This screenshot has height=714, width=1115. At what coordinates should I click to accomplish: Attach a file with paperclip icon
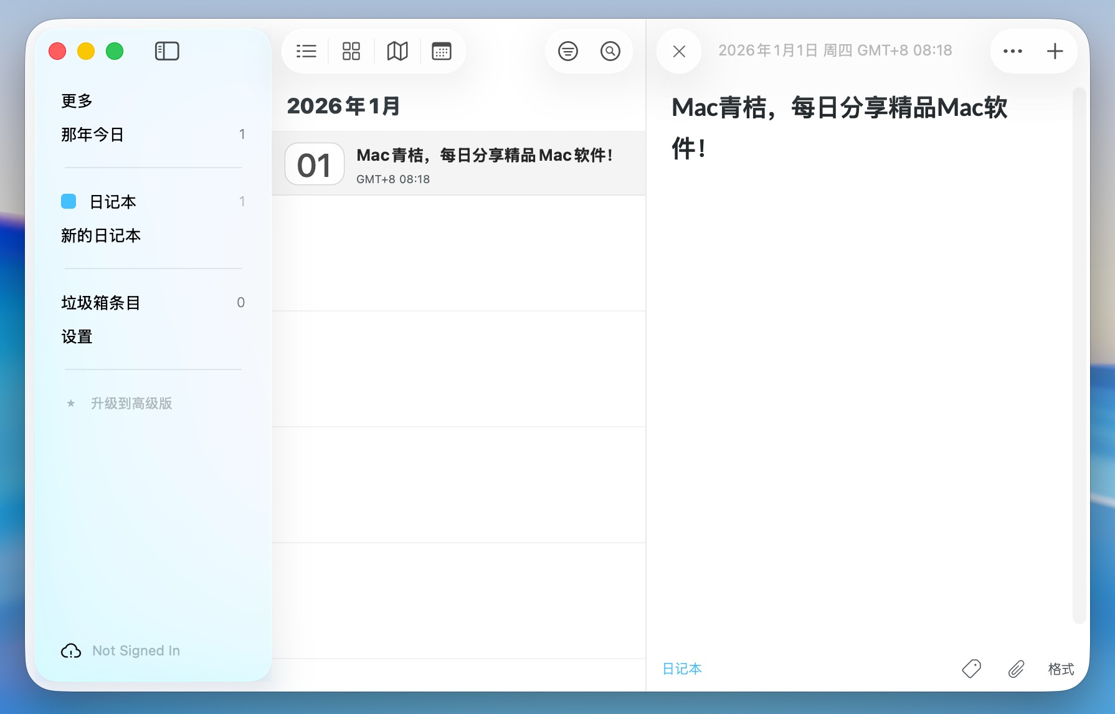[1016, 669]
